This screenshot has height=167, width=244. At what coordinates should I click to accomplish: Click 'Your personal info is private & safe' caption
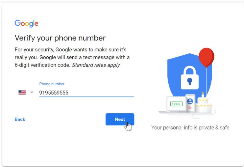click(190, 127)
